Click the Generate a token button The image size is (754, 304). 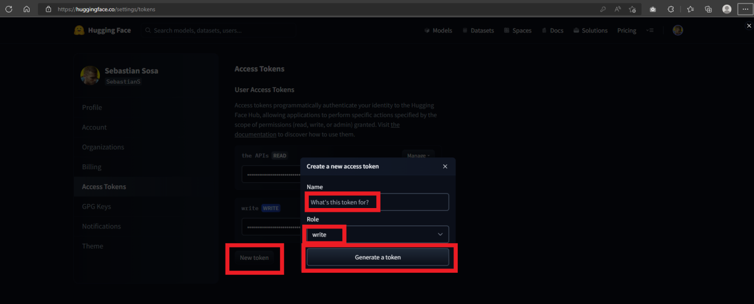378,257
